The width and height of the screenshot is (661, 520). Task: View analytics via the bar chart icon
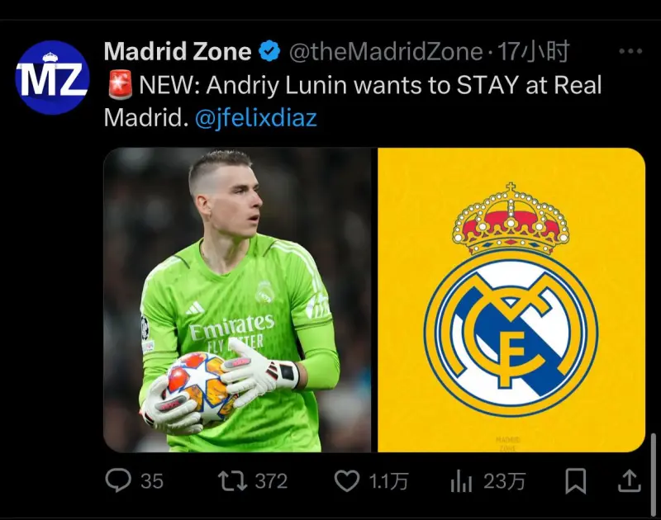click(x=461, y=481)
